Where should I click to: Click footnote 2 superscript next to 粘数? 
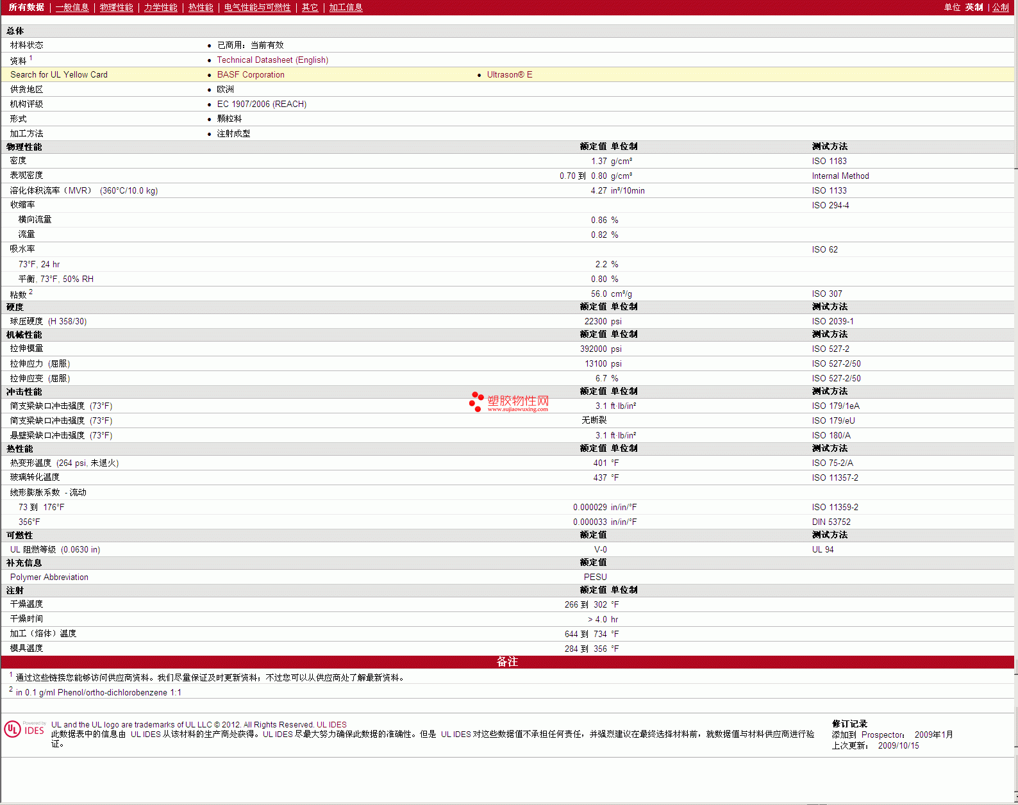[31, 292]
